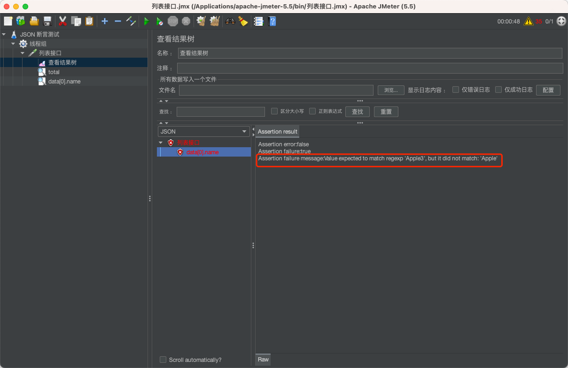Click the Save test plan icon
The image size is (568, 368).
pos(47,21)
